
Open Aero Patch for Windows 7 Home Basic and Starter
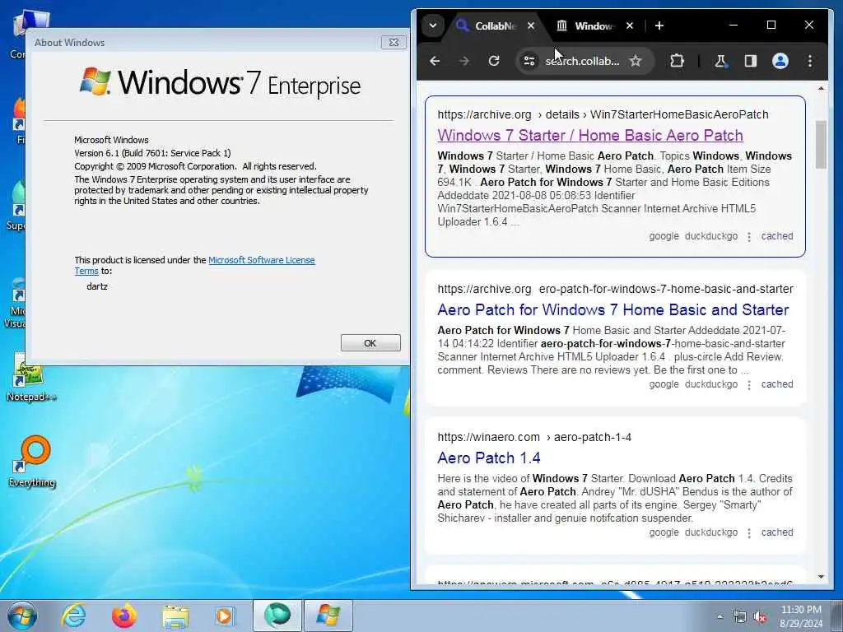pos(612,310)
